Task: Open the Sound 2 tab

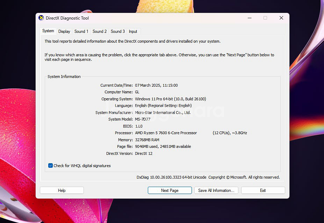Action: coord(99,31)
